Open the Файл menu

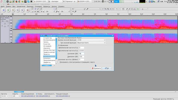3,6
